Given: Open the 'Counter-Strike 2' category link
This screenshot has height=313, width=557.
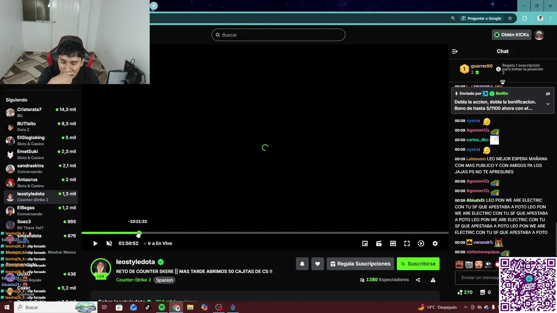Looking at the screenshot, I should point(134,280).
